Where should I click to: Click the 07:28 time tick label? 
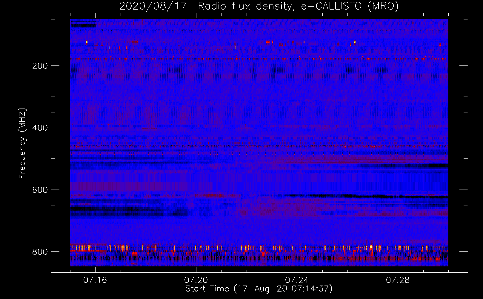[398, 280]
